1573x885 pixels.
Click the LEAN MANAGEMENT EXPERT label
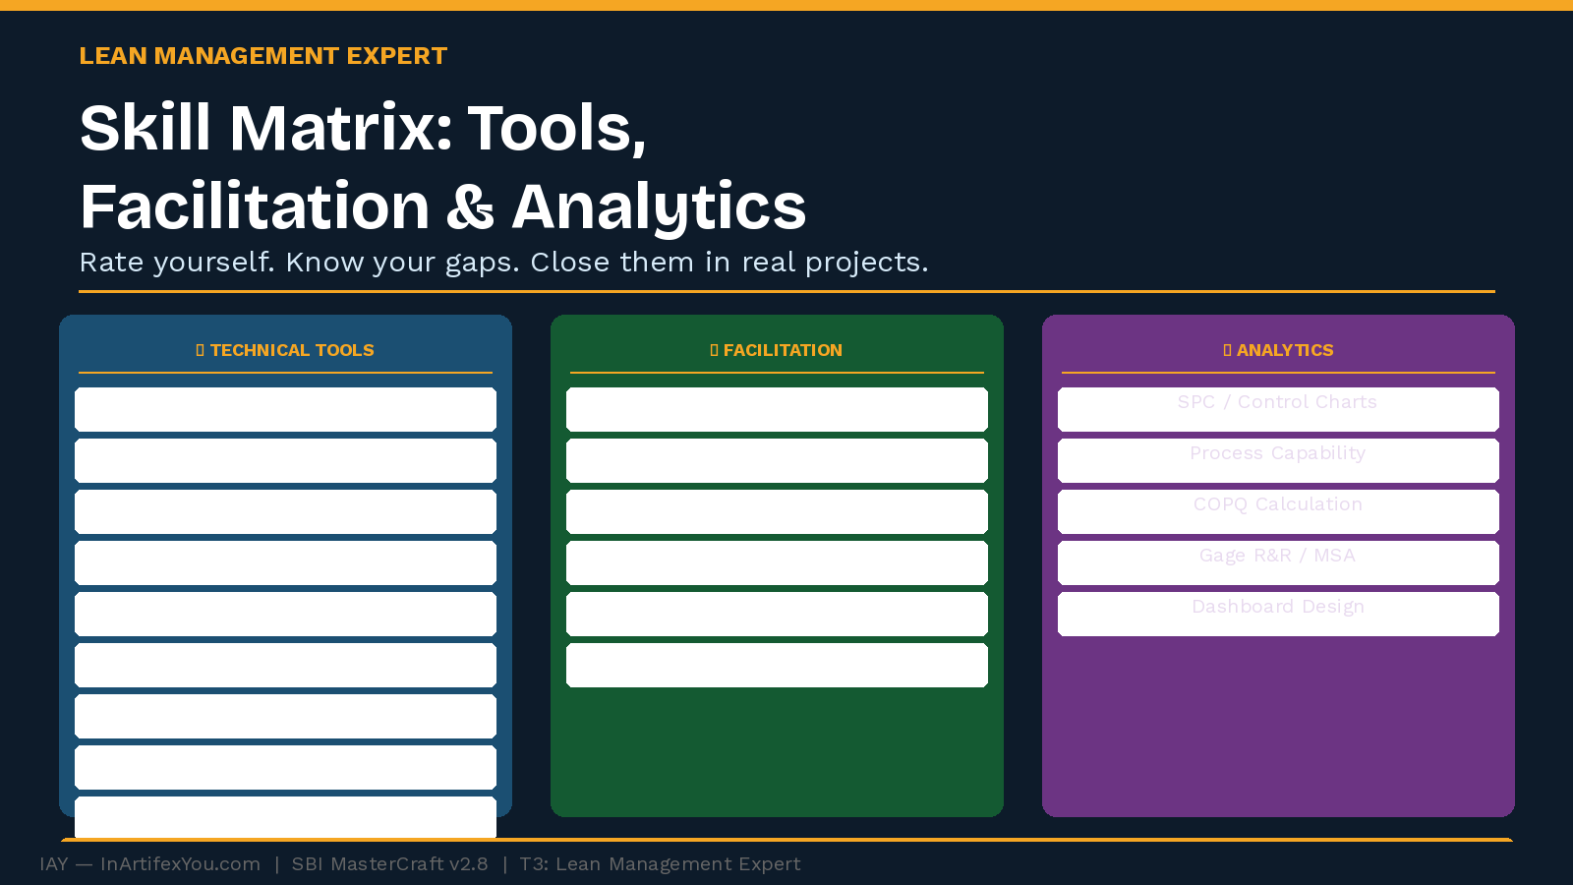click(x=263, y=56)
